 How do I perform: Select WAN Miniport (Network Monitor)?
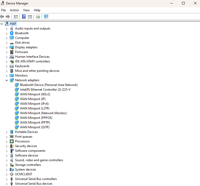tap(43, 113)
